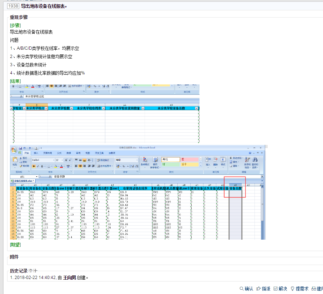Select the 开始 ribbon tab in Excel screenshot
The width and height of the screenshot is (323, 294).
coord(26,153)
